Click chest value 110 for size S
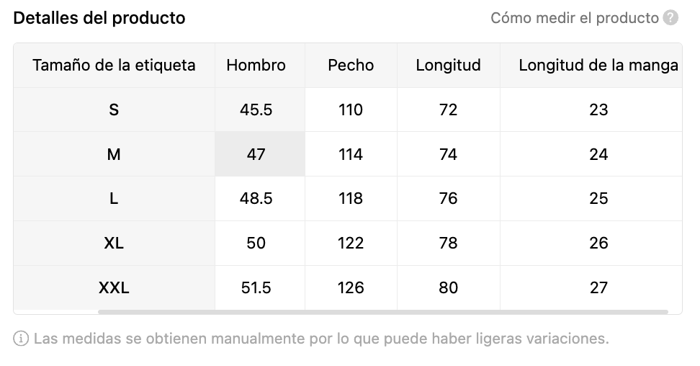The width and height of the screenshot is (700, 366). (x=351, y=110)
